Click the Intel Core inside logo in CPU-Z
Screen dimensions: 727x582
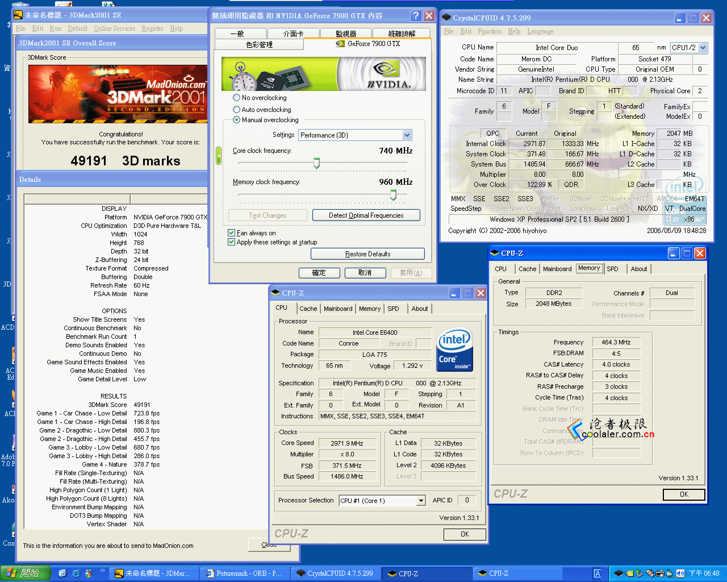click(x=455, y=350)
